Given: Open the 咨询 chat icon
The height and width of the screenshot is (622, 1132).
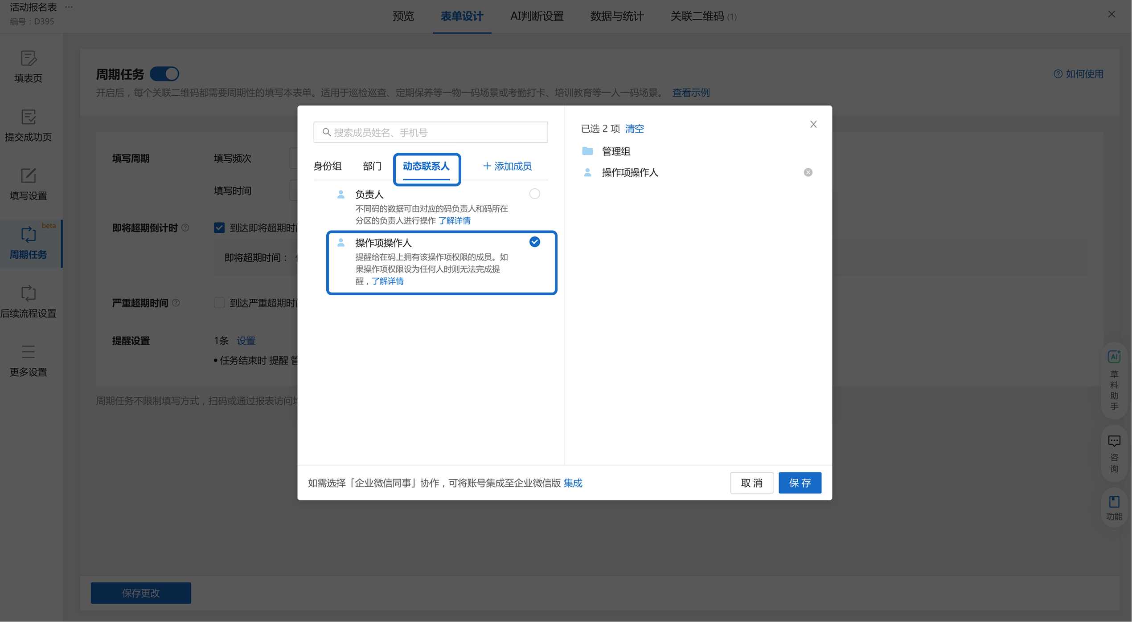Looking at the screenshot, I should click(1114, 442).
